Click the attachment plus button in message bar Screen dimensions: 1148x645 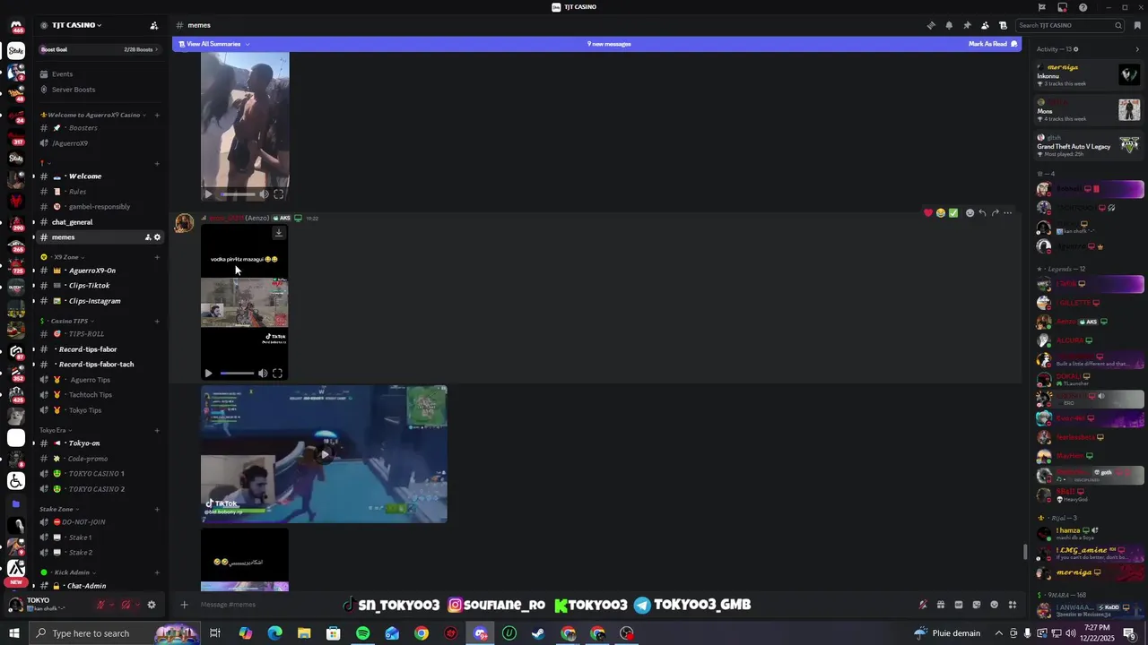pyautogui.click(x=184, y=605)
